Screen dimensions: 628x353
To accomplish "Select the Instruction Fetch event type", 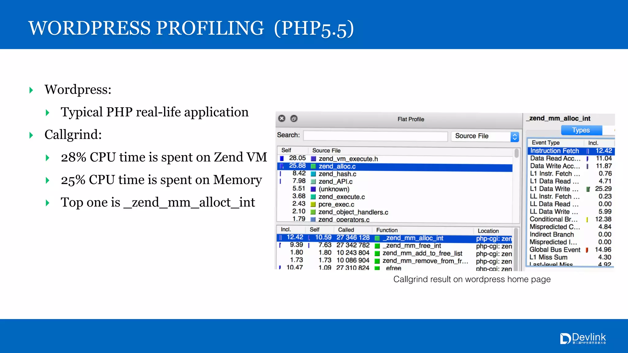I will tap(571, 151).
